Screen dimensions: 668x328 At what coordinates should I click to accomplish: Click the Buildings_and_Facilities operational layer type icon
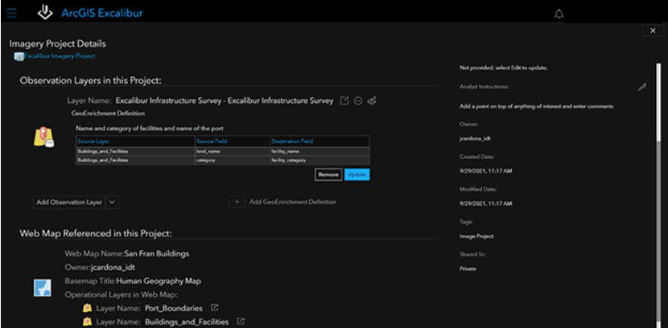pyautogui.click(x=88, y=322)
